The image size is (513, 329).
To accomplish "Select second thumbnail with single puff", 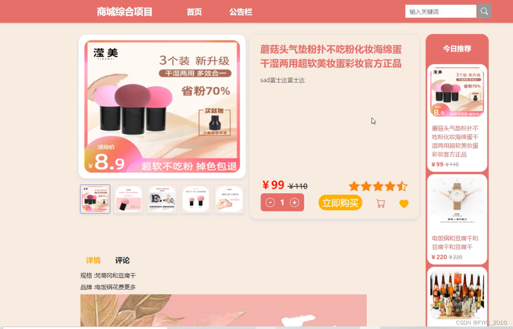I will click(128, 199).
